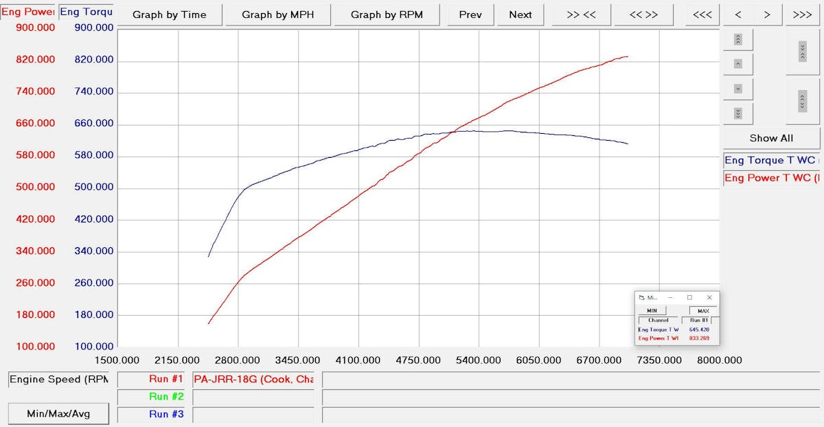Click the vertical expand arrows button
Viewport: 824px width, 427px height.
pos(802,101)
